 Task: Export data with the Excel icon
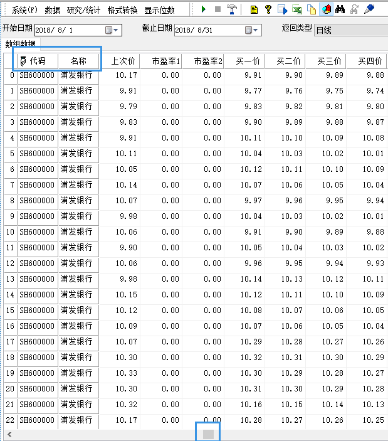click(x=297, y=9)
